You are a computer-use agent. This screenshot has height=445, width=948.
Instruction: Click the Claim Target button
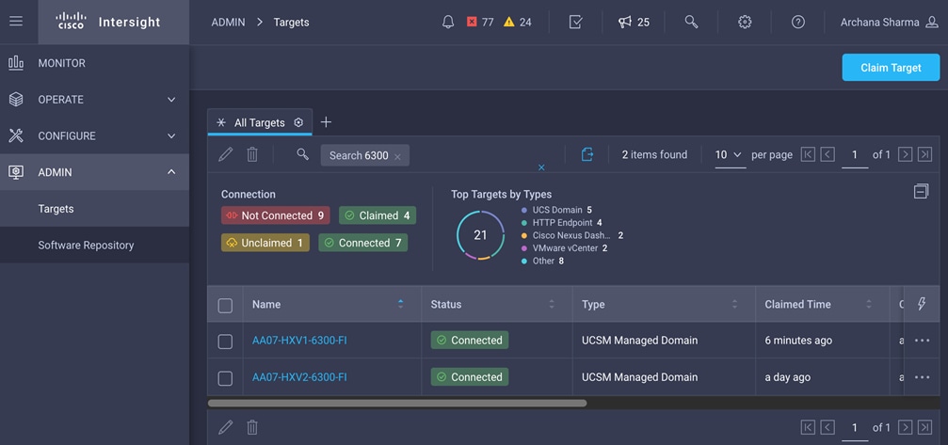click(890, 68)
